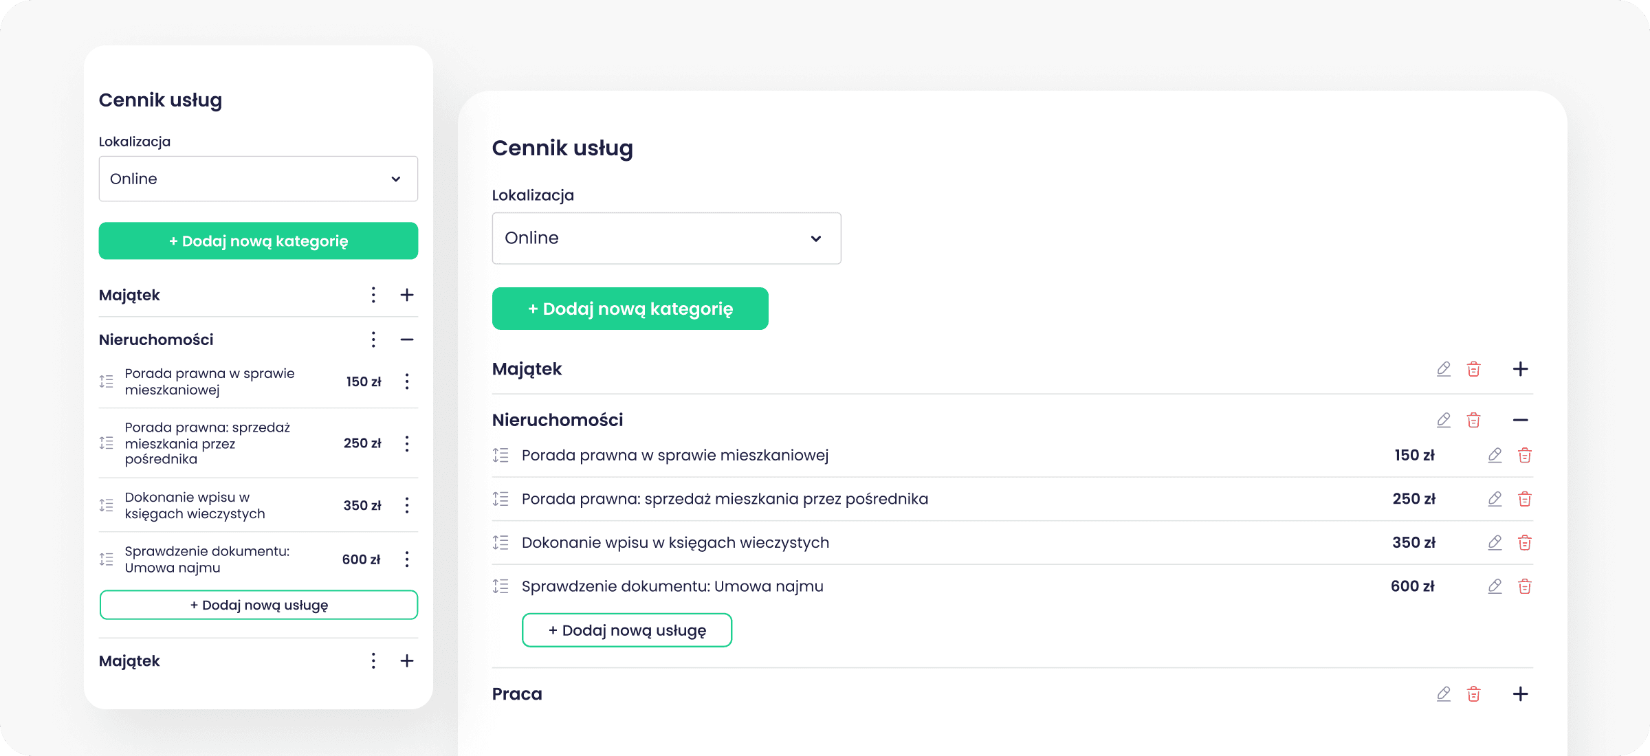1650x756 pixels.
Task: Open three-dot menu for left Nieruchomości category
Action: point(373,340)
